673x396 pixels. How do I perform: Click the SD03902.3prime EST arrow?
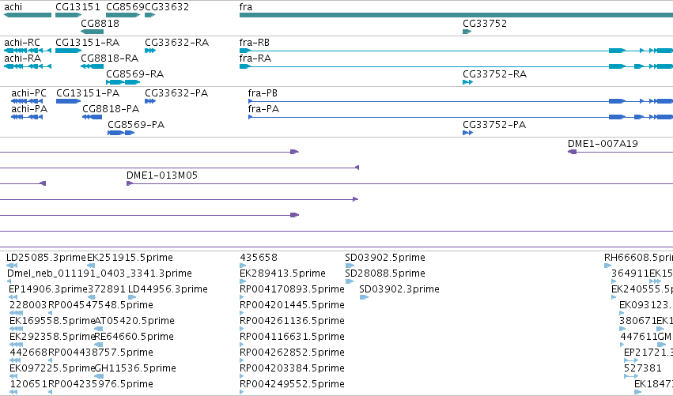pos(364,297)
